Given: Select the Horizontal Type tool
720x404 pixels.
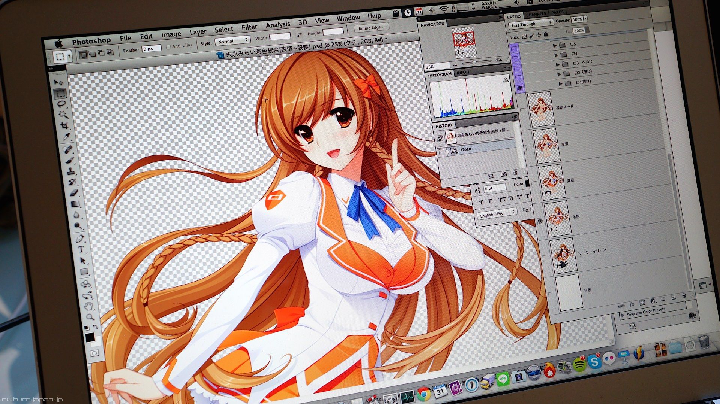Looking at the screenshot, I should 81,249.
